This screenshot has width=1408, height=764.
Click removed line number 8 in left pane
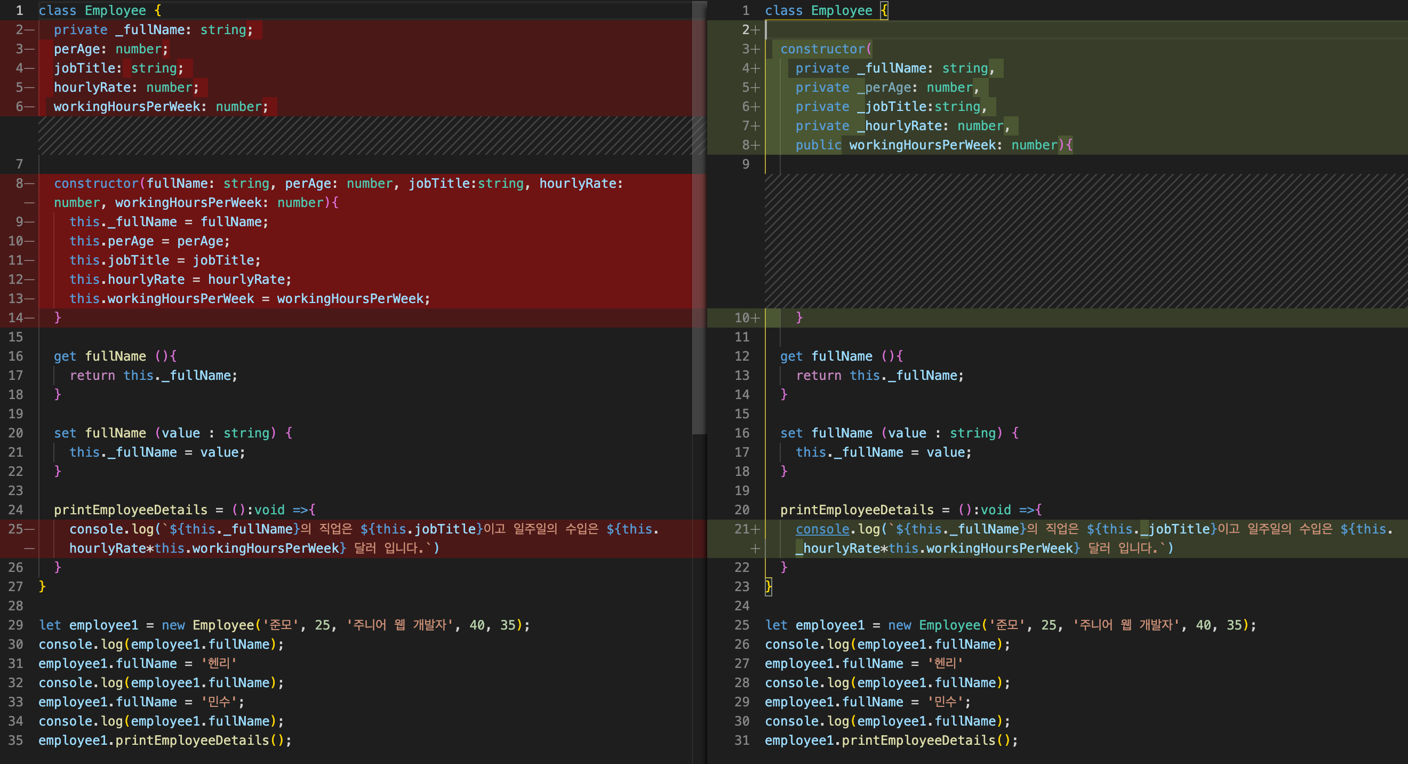[x=19, y=183]
